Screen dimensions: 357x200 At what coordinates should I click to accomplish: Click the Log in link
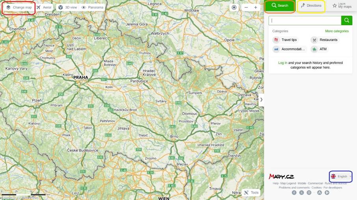pyautogui.click(x=283, y=62)
